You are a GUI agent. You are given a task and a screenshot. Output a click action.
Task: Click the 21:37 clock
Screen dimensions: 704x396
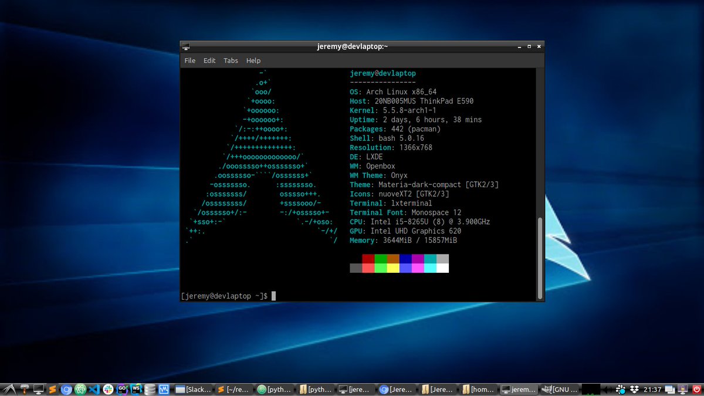pos(652,389)
